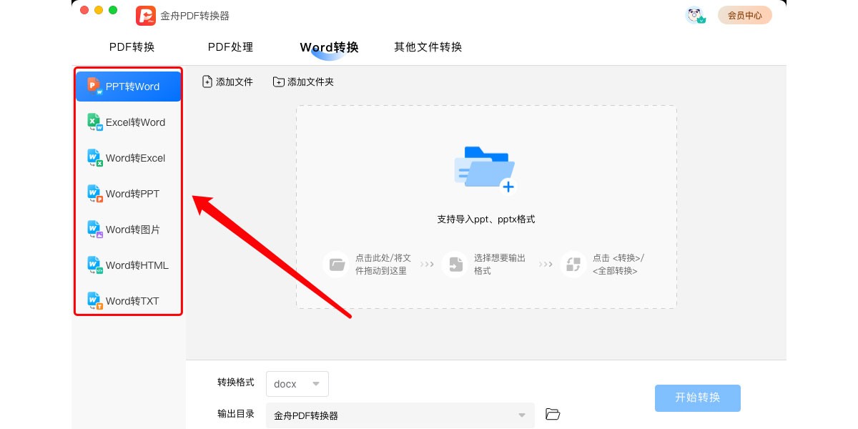Click the 金舟PDF转换器 app logo
This screenshot has width=858, height=429.
[x=146, y=15]
